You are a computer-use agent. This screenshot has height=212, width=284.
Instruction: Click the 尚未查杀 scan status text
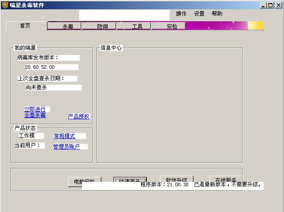36,87
